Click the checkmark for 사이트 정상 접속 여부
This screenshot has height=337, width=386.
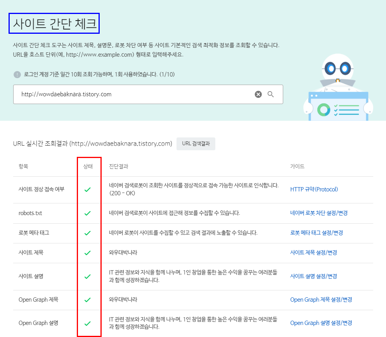[87, 189]
